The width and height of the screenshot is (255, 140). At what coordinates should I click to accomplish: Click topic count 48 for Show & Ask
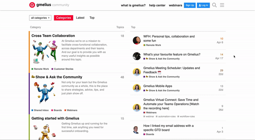[122, 77]
